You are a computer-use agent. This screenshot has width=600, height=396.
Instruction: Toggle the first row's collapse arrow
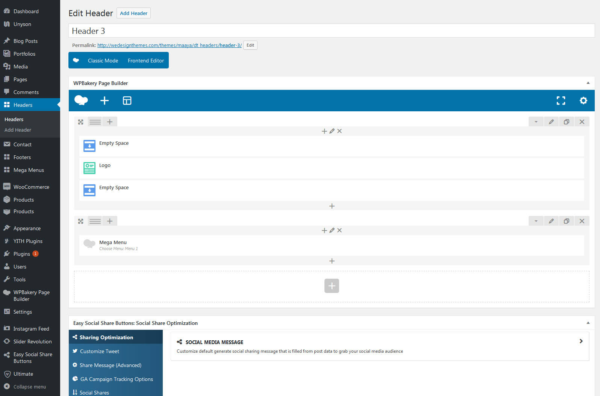(536, 122)
